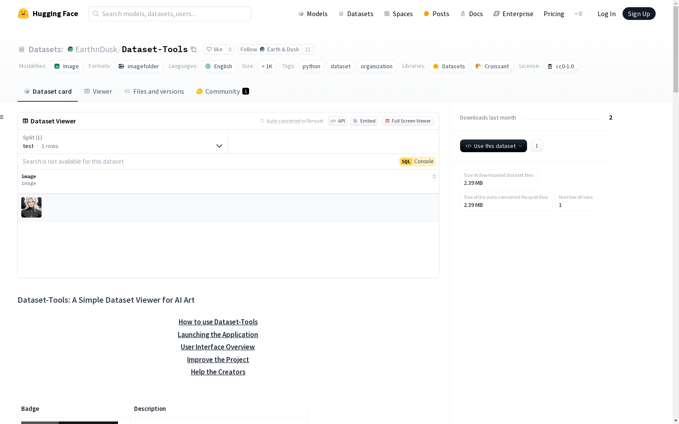The width and height of the screenshot is (679, 424).
Task: Open the more navigation menu icon
Action: tap(578, 14)
